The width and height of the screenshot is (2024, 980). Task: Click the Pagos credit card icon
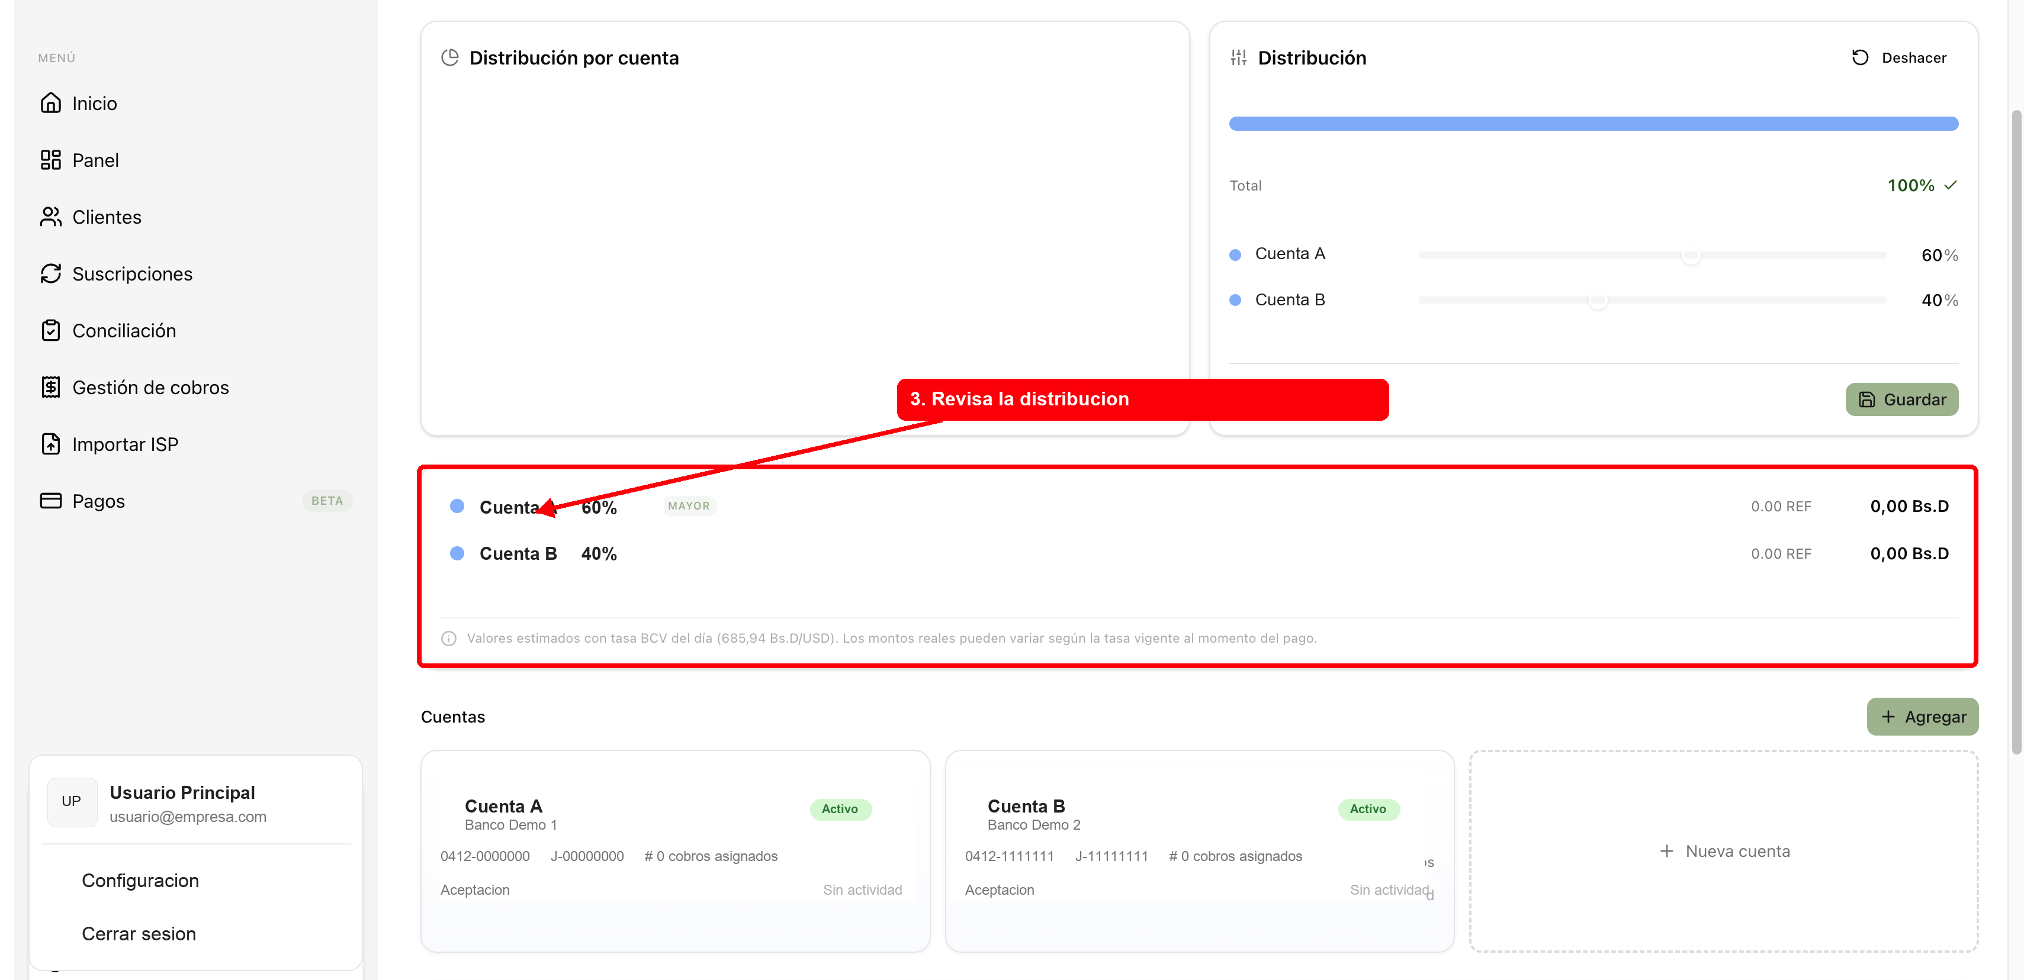(50, 501)
